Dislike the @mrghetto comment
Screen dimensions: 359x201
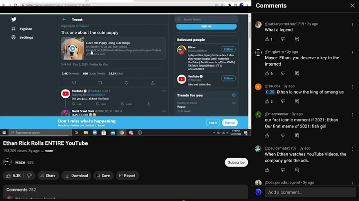(283, 73)
